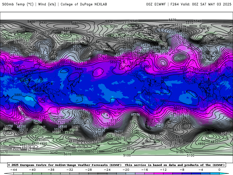The height and width of the screenshot is (175, 233).
Task: Click the -44 color scale label
Action: [x=14, y=170]
